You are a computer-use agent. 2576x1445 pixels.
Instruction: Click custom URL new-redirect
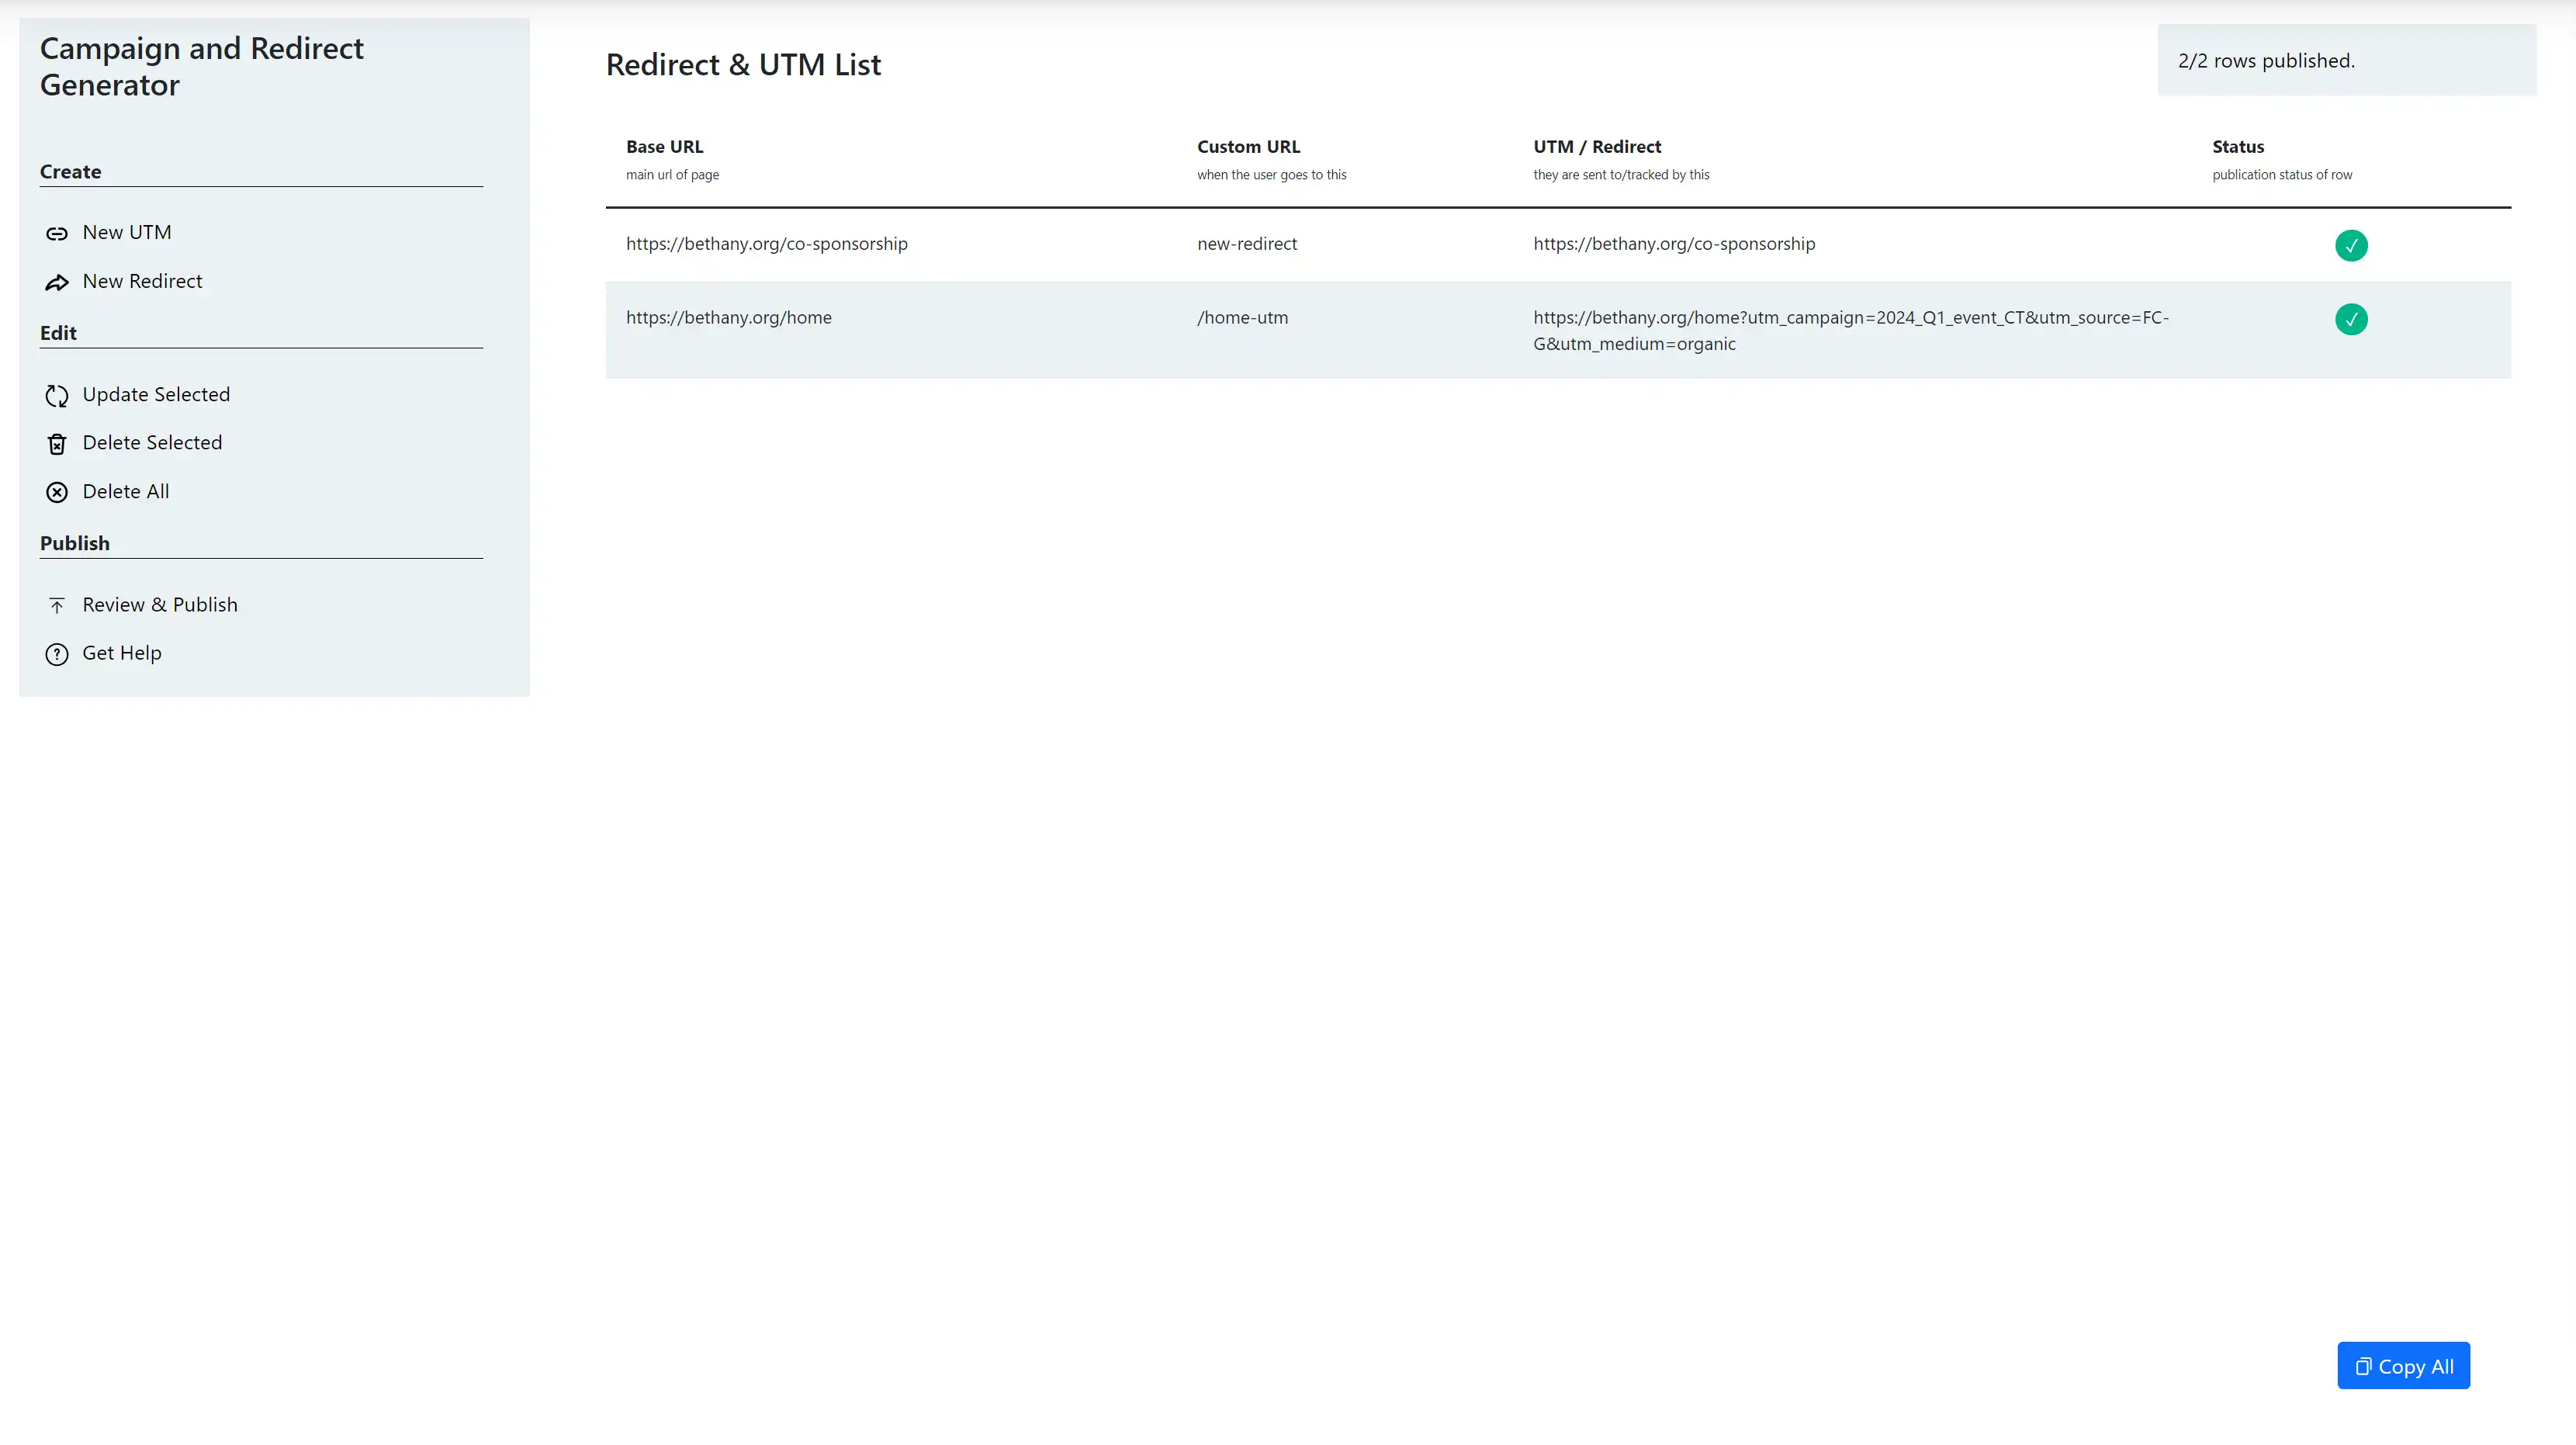1247,244
